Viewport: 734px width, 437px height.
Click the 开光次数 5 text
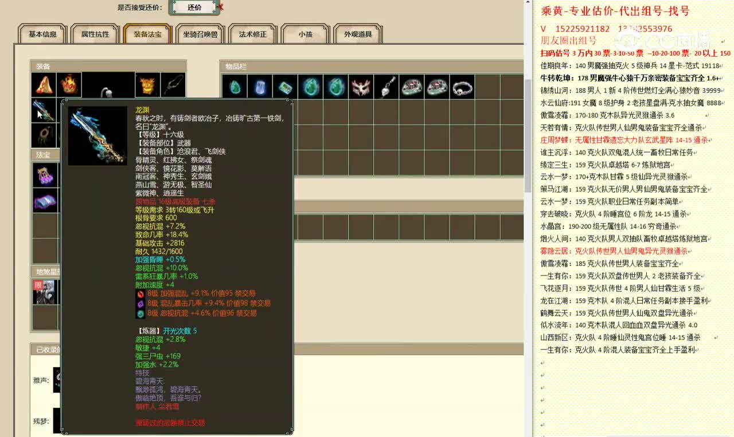[180, 331]
